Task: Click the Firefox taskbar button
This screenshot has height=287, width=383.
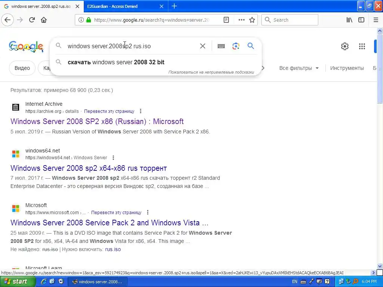Action: pyautogui.click(x=97, y=282)
